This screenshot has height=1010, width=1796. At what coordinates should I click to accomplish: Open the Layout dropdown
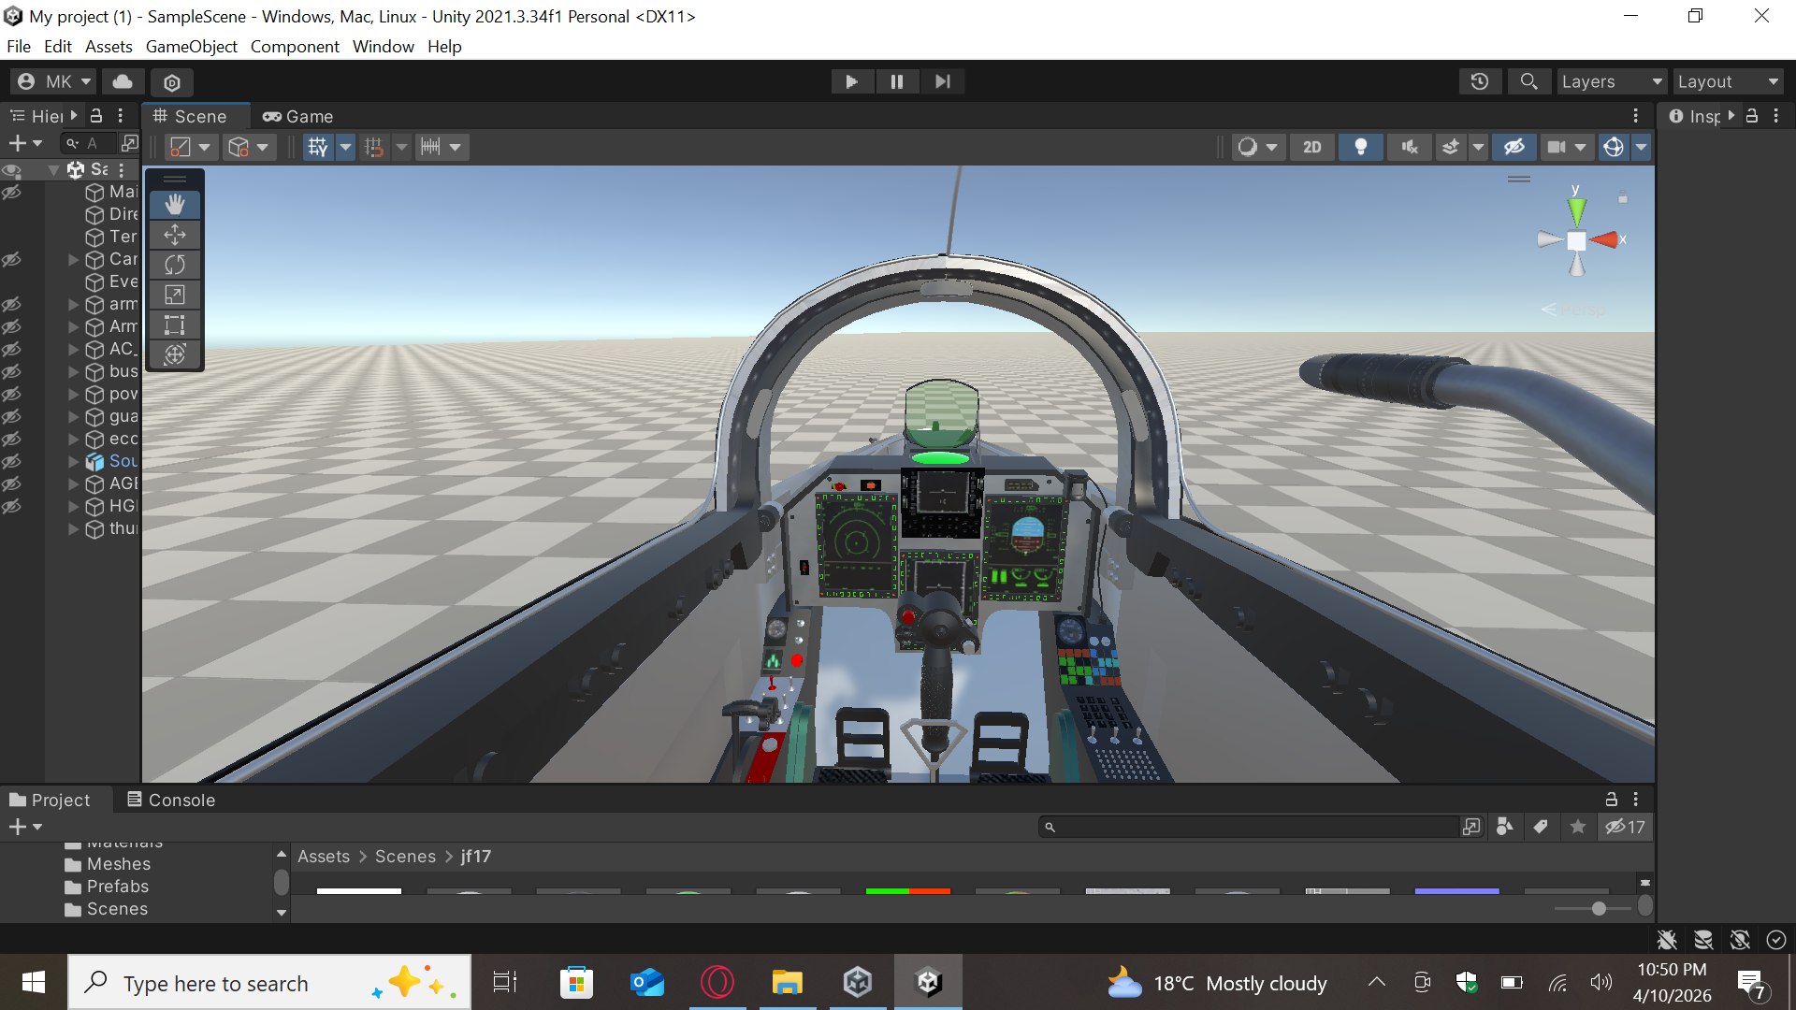[x=1728, y=81]
